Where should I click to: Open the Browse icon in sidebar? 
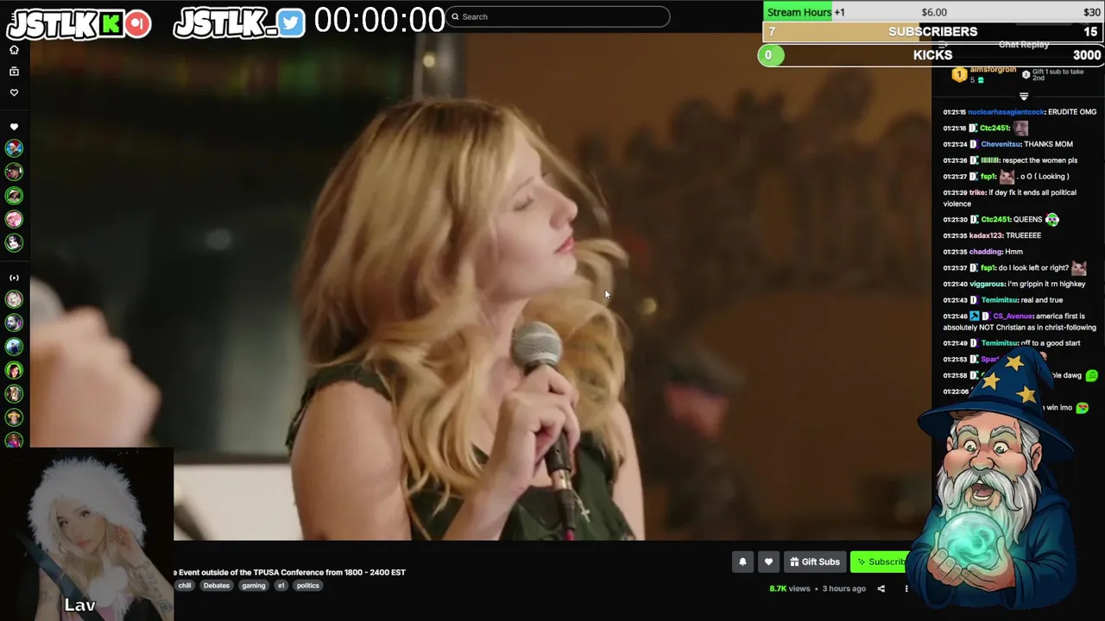tap(14, 72)
